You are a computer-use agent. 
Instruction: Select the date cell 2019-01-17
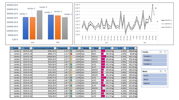[27, 88]
